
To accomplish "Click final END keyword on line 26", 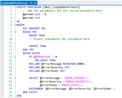I will (x=19, y=96).
